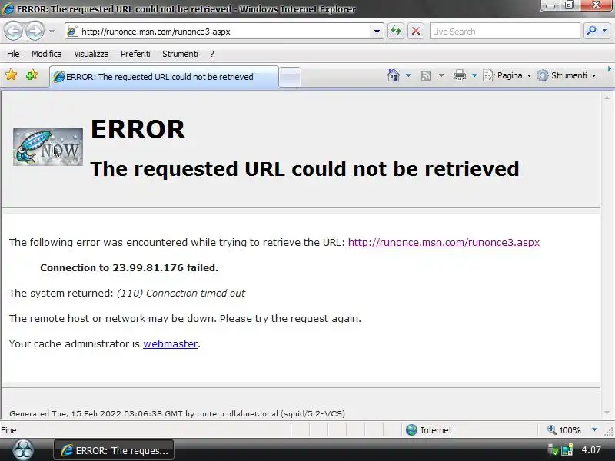Click the webmaster email link
Viewport: 615px width, 461px height.
click(x=170, y=343)
